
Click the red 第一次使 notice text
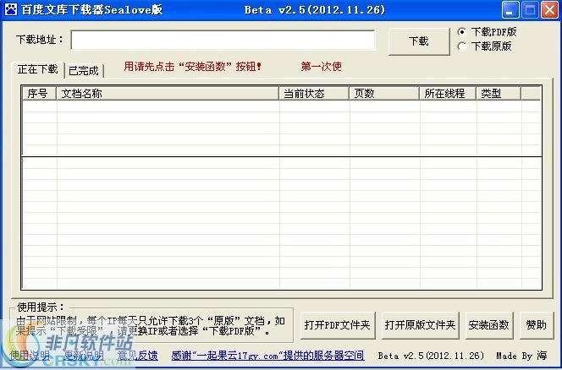(x=322, y=66)
